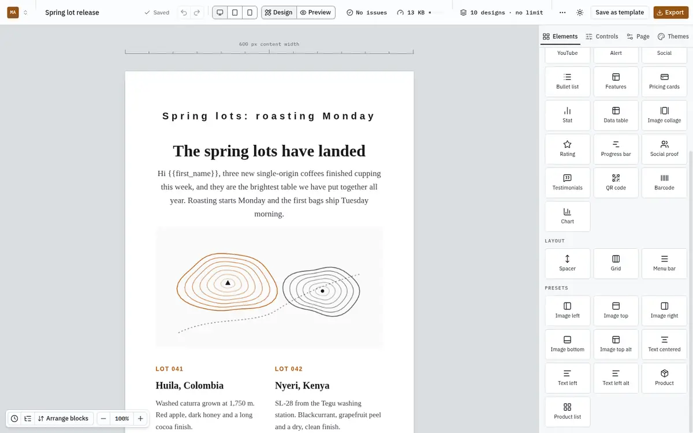Select the 'roasting Monday' preheader text

(x=269, y=116)
